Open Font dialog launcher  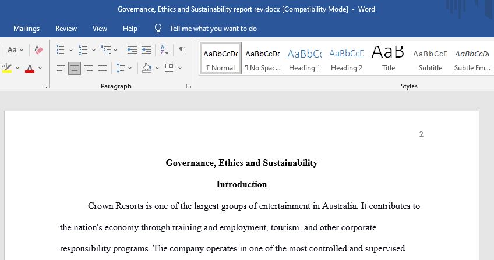coord(45,86)
